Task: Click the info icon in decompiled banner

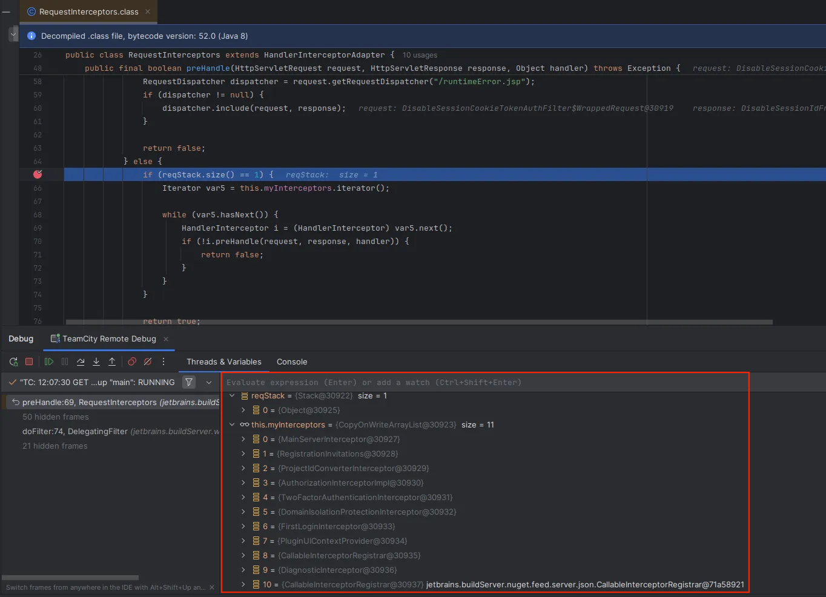Action: click(x=31, y=36)
